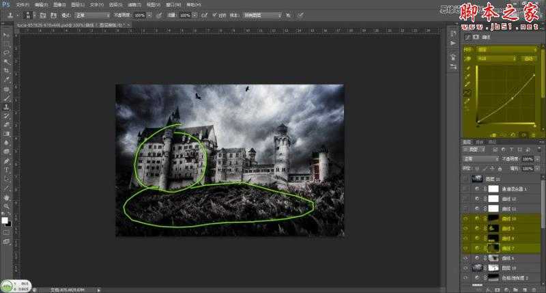This screenshot has height=293, width=546.
Task: Click the middle control point on the curve
Action: pos(513,98)
